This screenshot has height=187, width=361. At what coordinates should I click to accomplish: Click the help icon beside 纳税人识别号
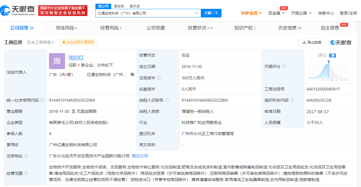coord(167,100)
